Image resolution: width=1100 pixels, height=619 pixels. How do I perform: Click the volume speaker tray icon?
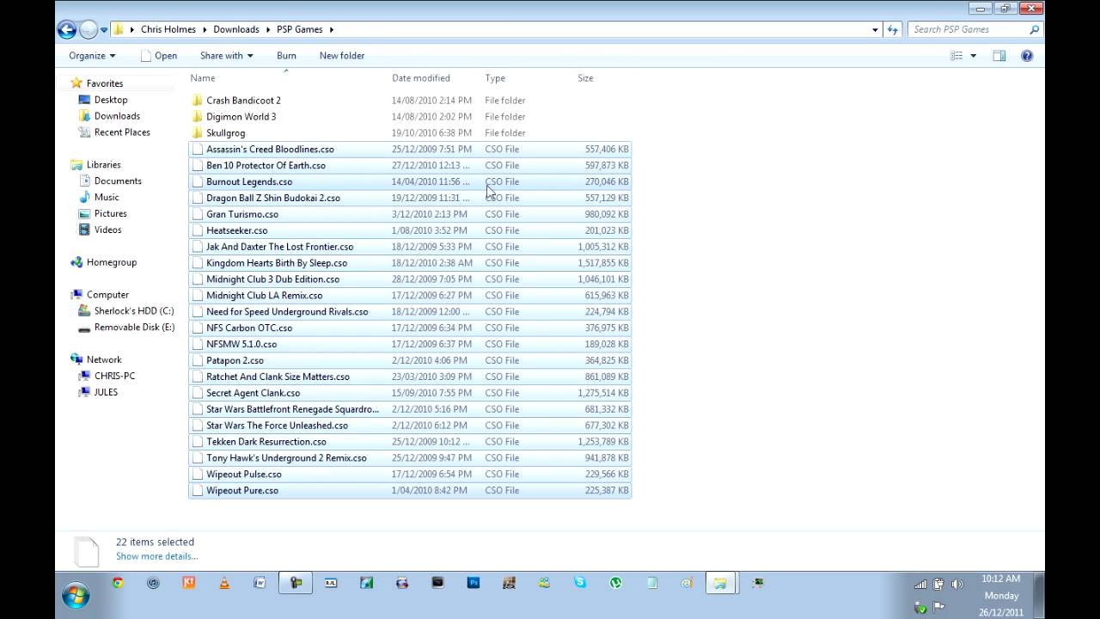(x=956, y=584)
